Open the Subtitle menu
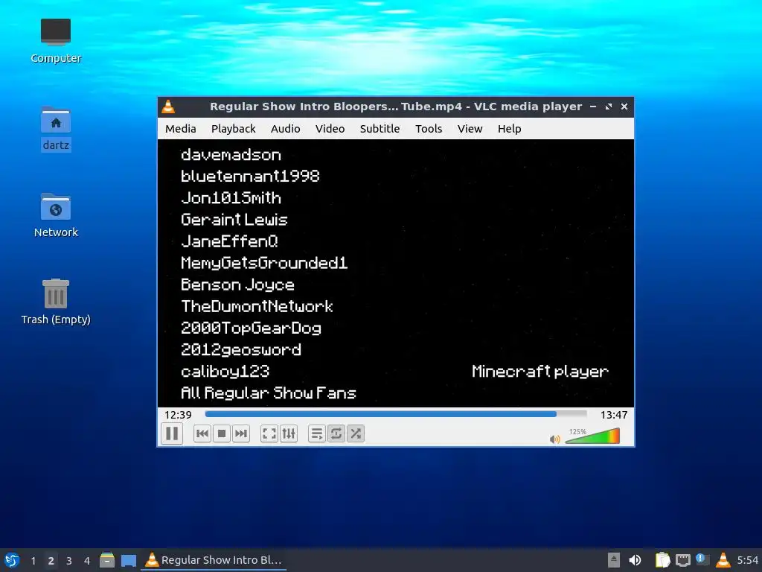 coord(380,129)
